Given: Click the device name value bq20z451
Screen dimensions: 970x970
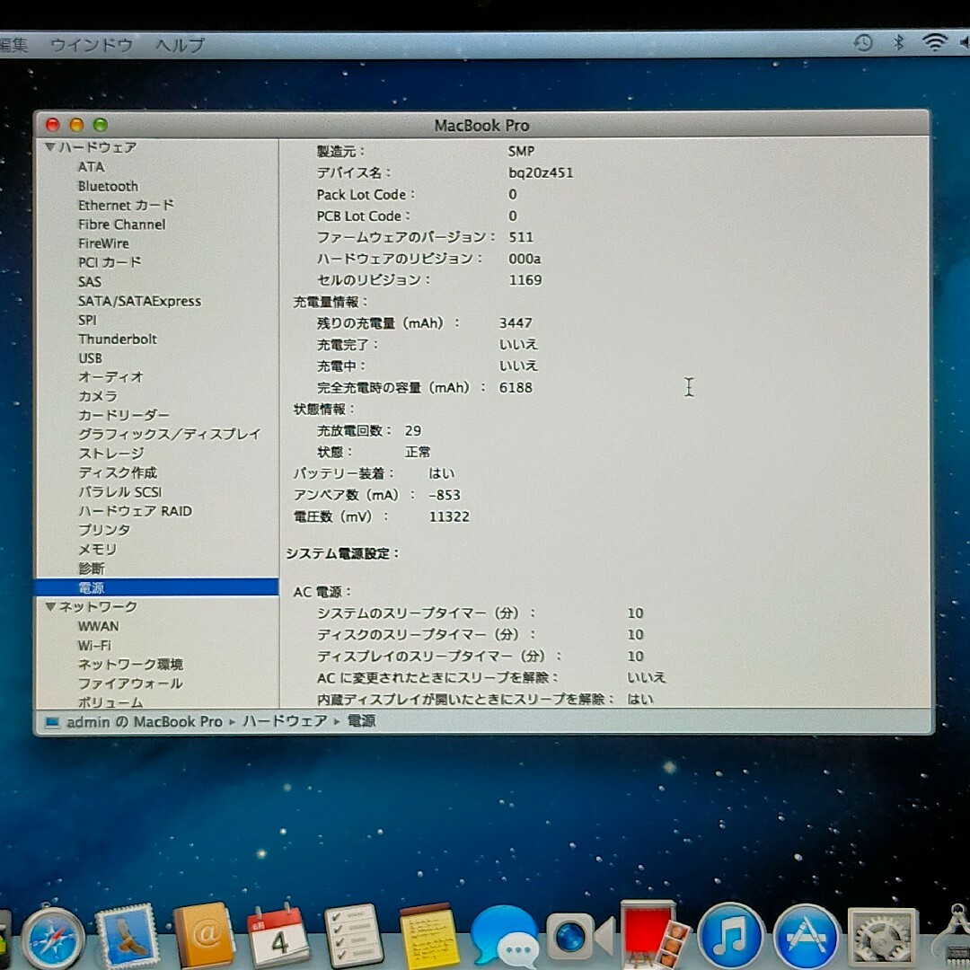Looking at the screenshot, I should (x=541, y=172).
